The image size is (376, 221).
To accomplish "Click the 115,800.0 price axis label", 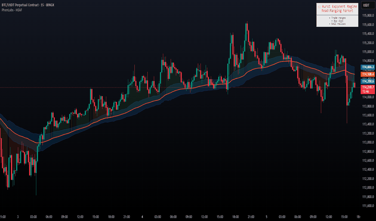I will [368, 16].
